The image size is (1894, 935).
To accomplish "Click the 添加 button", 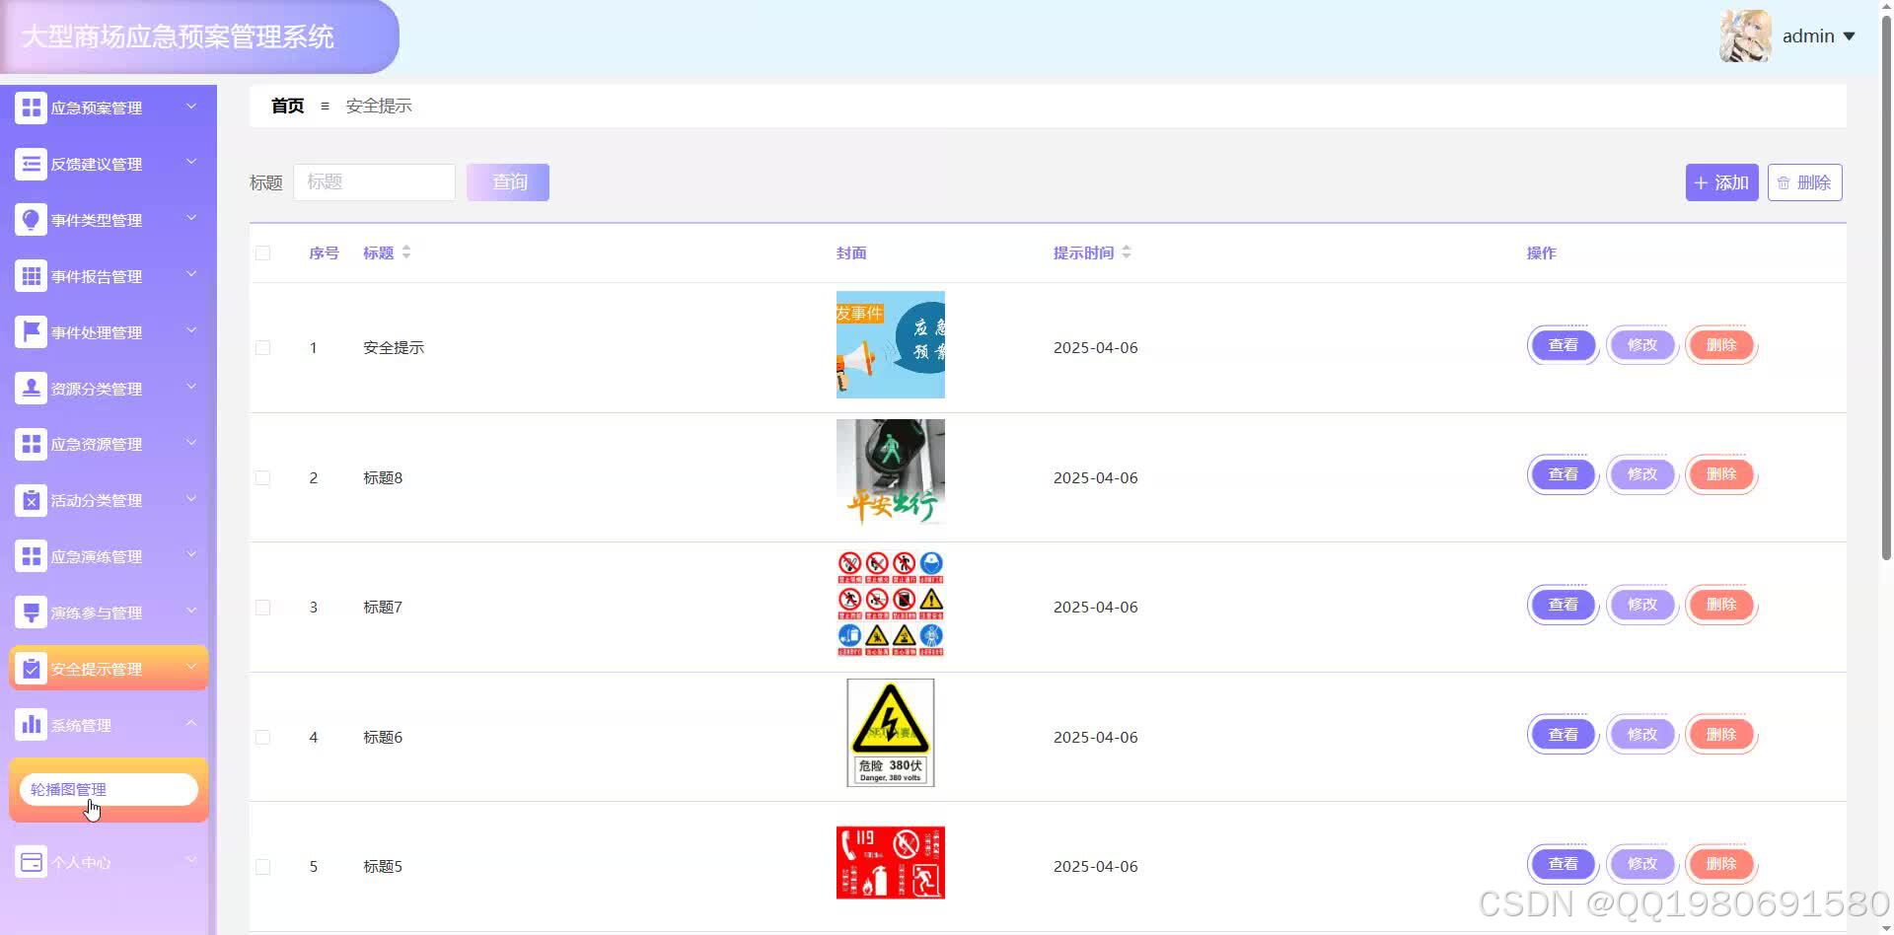I will 1721,182.
